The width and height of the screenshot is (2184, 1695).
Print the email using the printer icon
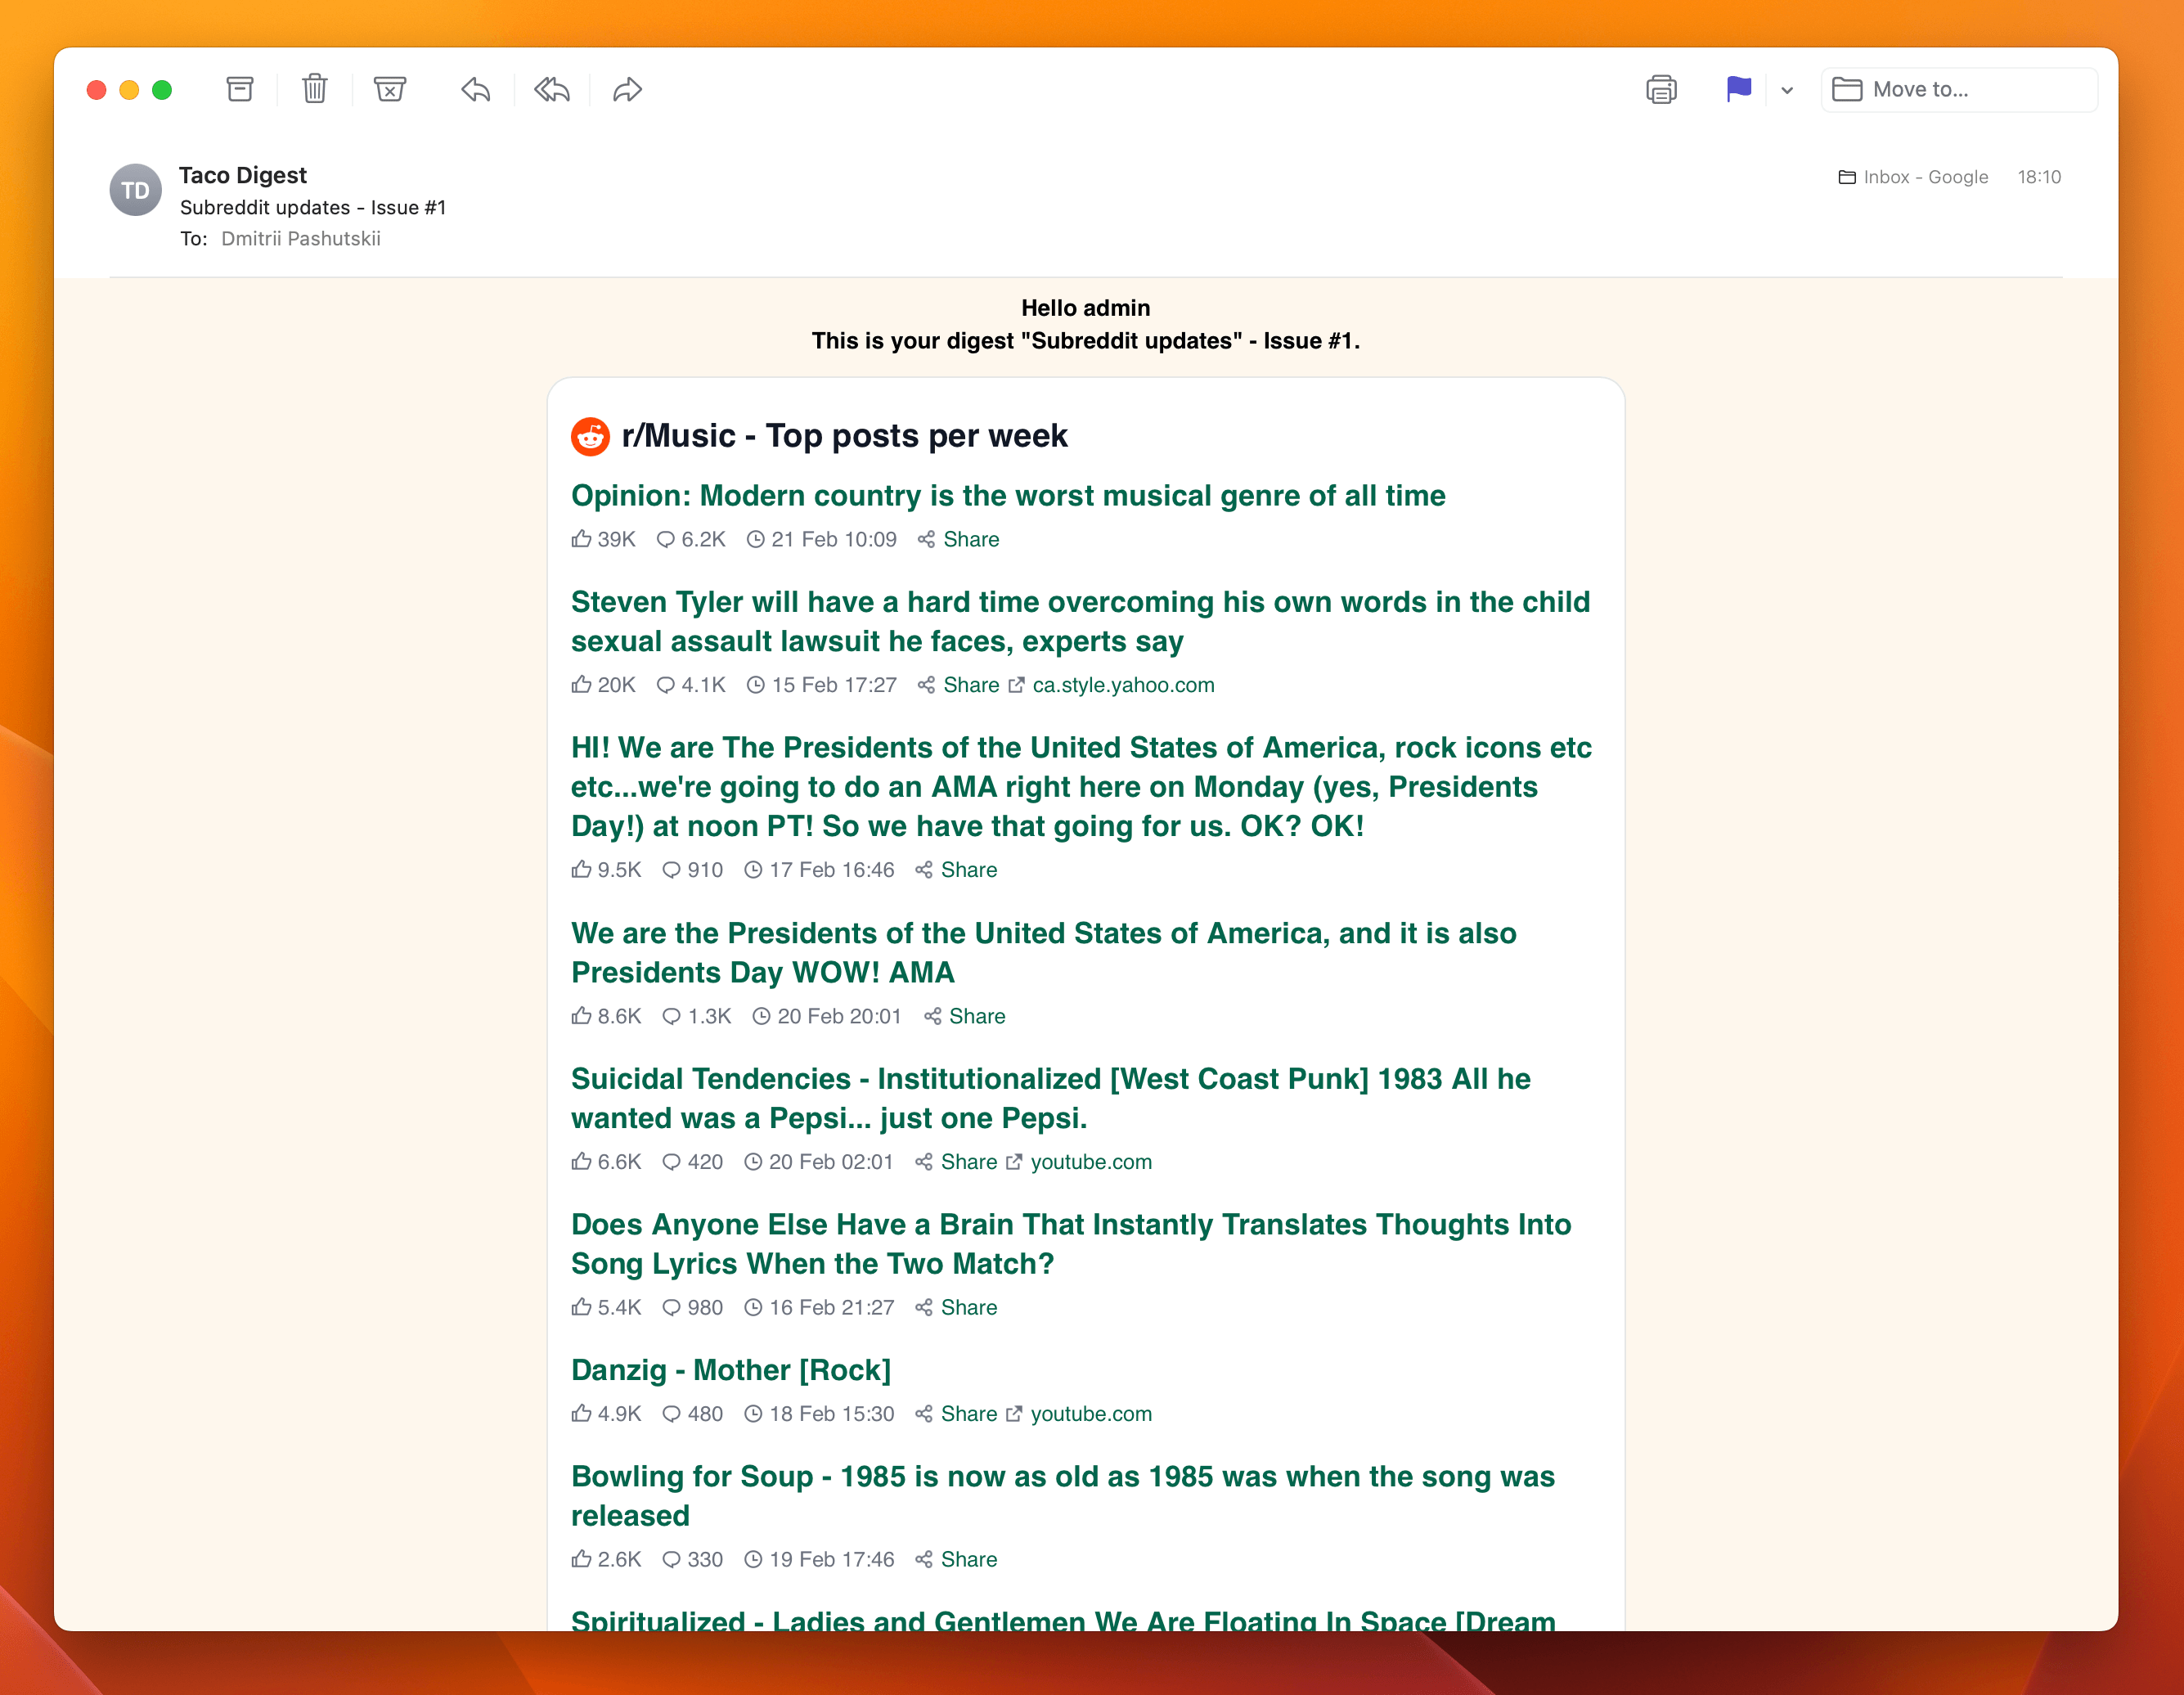(1661, 90)
